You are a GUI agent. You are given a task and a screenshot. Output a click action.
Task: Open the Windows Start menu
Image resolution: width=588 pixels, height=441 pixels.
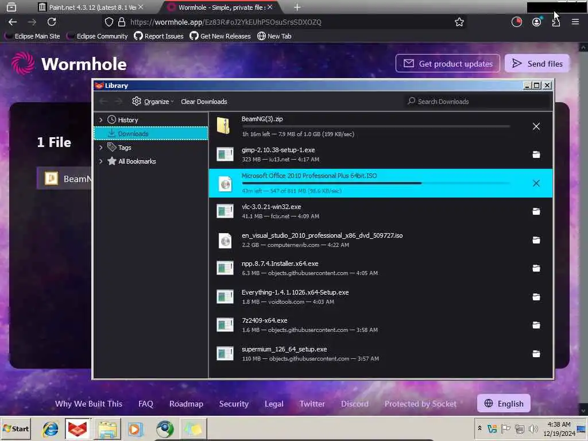pos(16,428)
